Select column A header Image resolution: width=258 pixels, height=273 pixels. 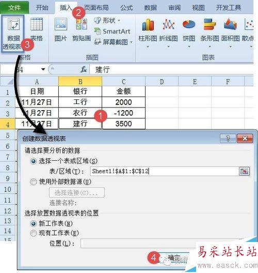(x=37, y=81)
